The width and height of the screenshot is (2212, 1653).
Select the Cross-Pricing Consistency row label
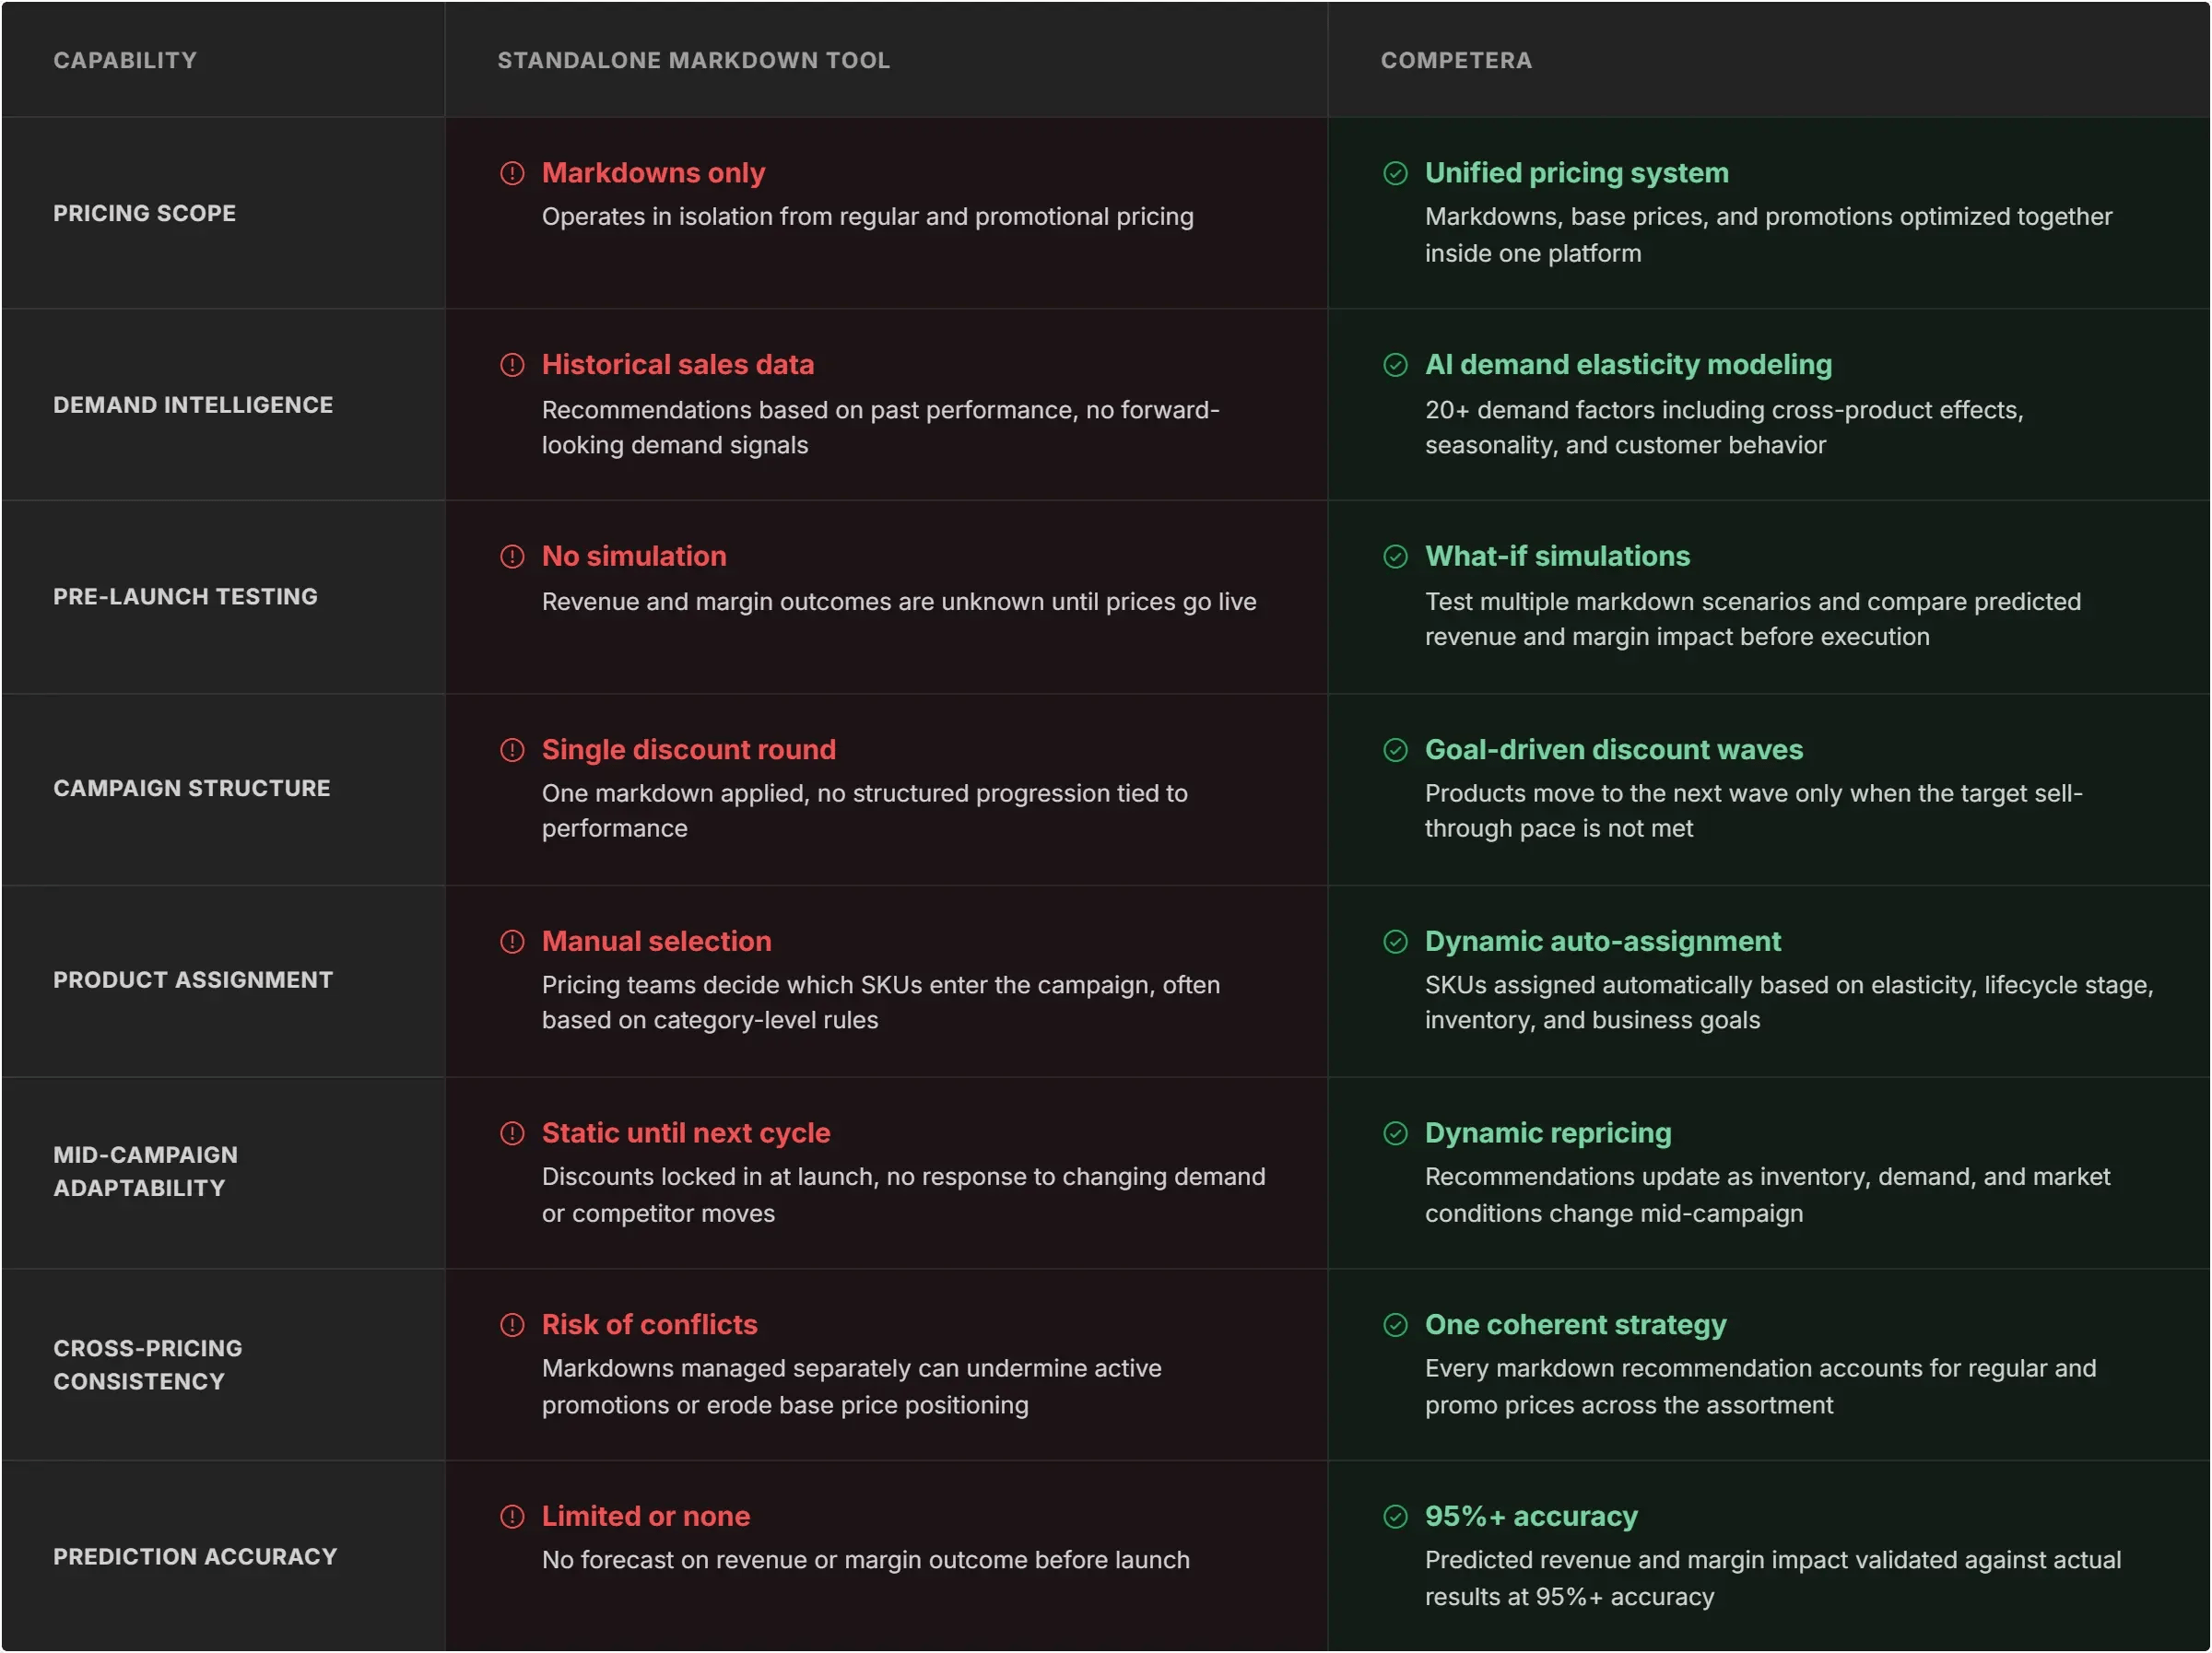click(x=148, y=1365)
